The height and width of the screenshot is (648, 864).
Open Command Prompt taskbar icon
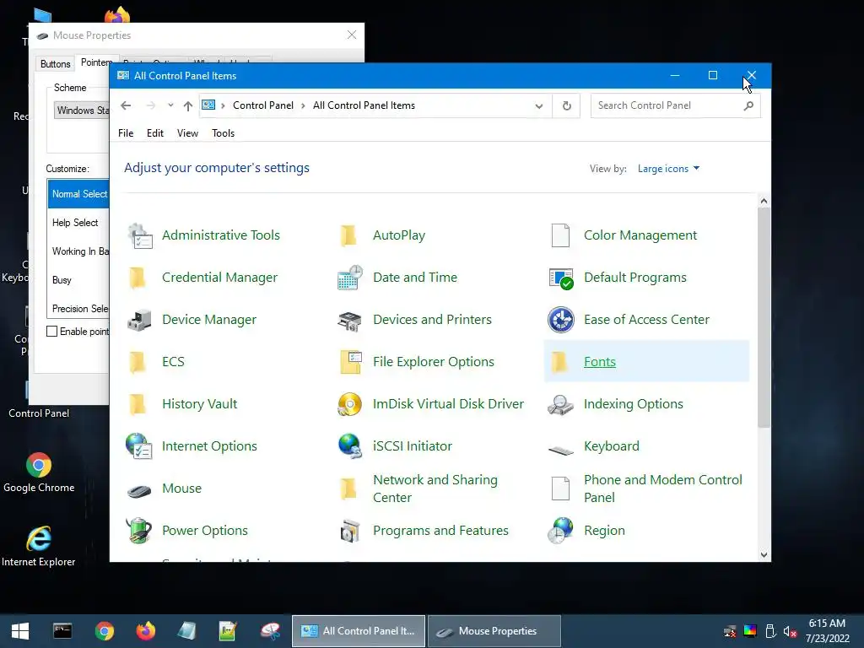coord(62,631)
